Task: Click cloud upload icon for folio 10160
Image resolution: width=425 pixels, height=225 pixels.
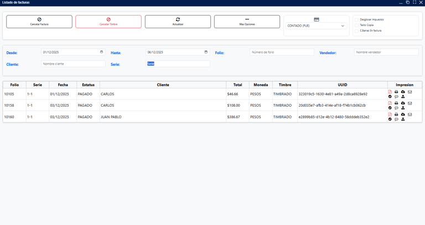Action: click(403, 114)
